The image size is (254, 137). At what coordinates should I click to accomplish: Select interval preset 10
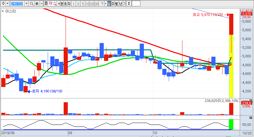pos(87,4)
